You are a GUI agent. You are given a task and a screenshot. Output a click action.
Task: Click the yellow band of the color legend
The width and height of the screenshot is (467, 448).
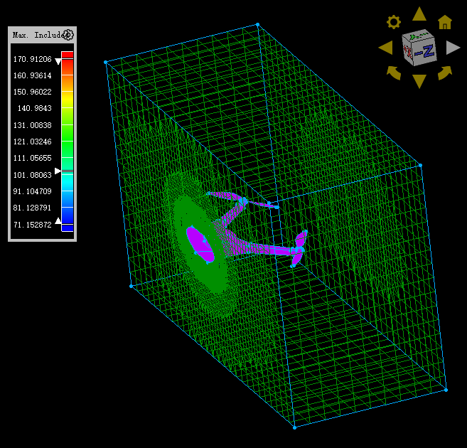(68, 100)
